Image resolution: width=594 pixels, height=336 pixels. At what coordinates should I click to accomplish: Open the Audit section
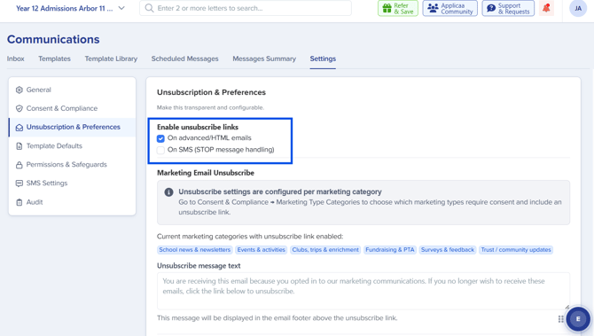[x=72, y=202]
